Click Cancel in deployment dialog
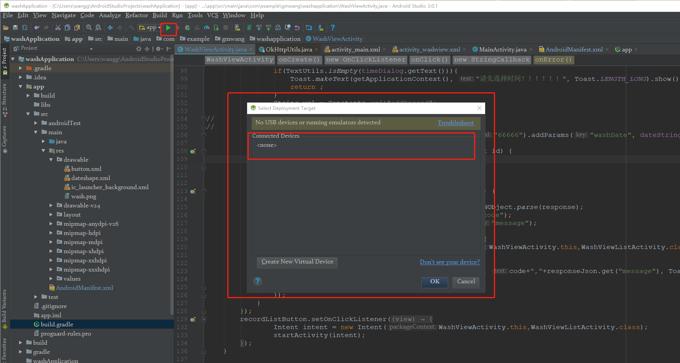 coord(466,282)
